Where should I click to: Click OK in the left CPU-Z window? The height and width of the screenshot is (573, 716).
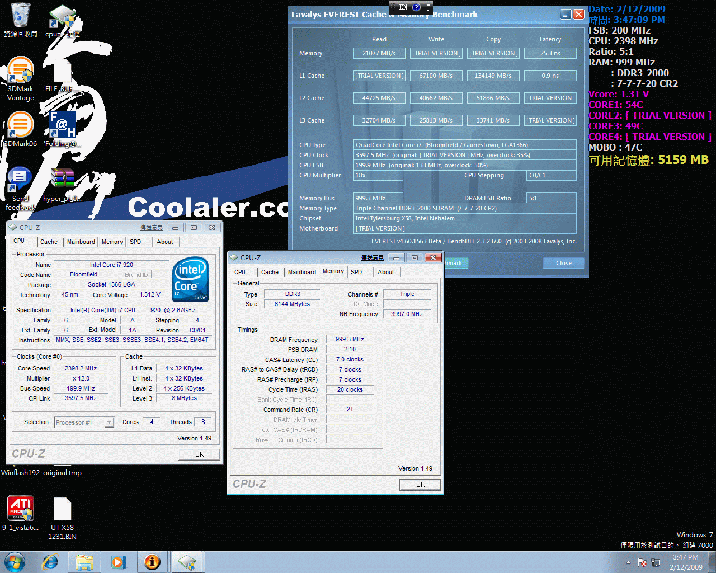[199, 454]
